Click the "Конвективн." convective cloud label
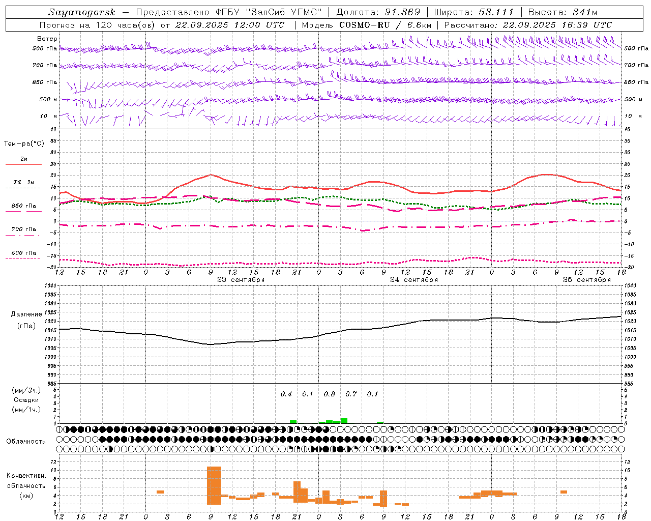Screen dimensions: 651x521 click(x=26, y=476)
